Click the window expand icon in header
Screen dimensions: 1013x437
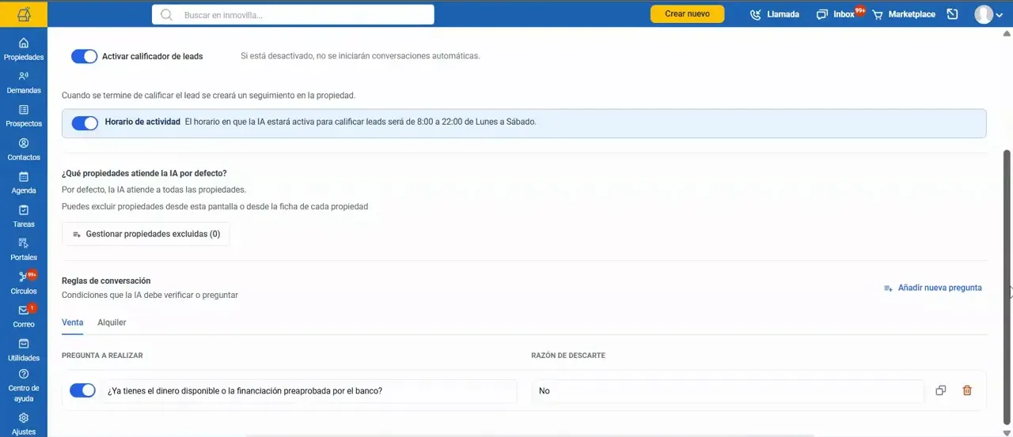[952, 14]
